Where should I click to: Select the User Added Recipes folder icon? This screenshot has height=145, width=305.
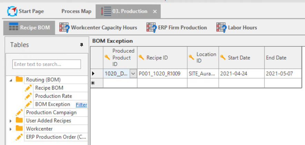[x=19, y=120]
